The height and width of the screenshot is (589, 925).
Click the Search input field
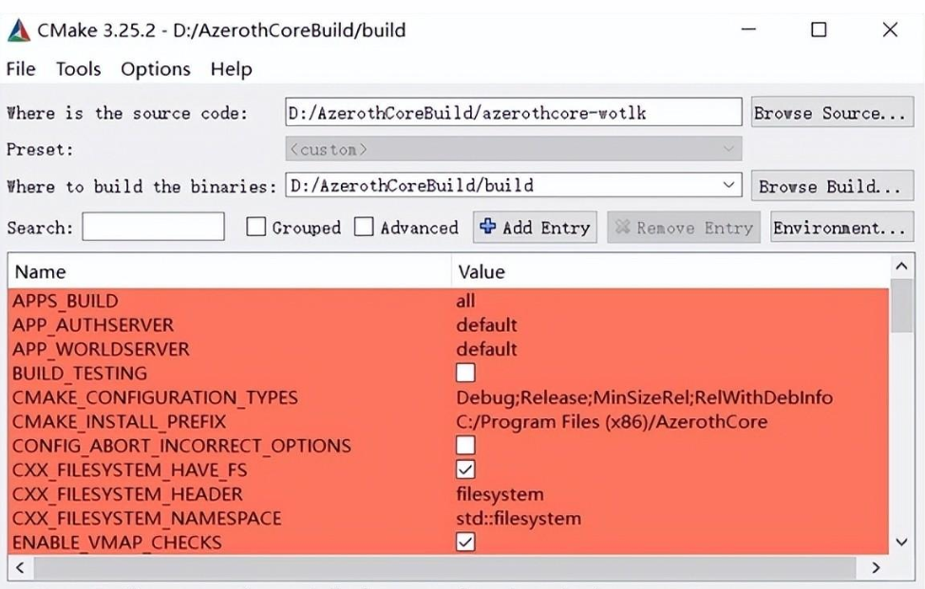pyautogui.click(x=154, y=226)
